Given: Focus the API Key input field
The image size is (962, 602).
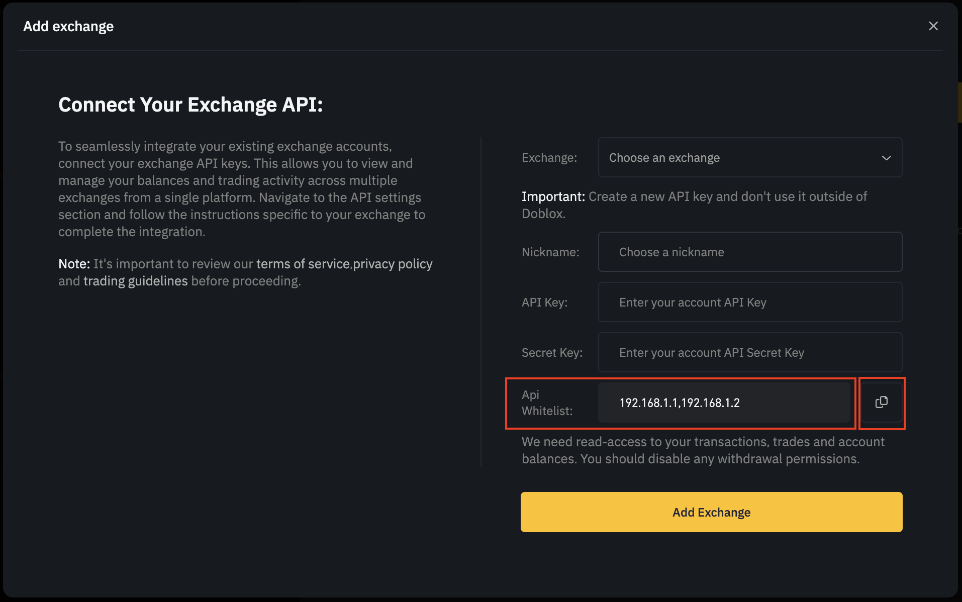Looking at the screenshot, I should [749, 302].
